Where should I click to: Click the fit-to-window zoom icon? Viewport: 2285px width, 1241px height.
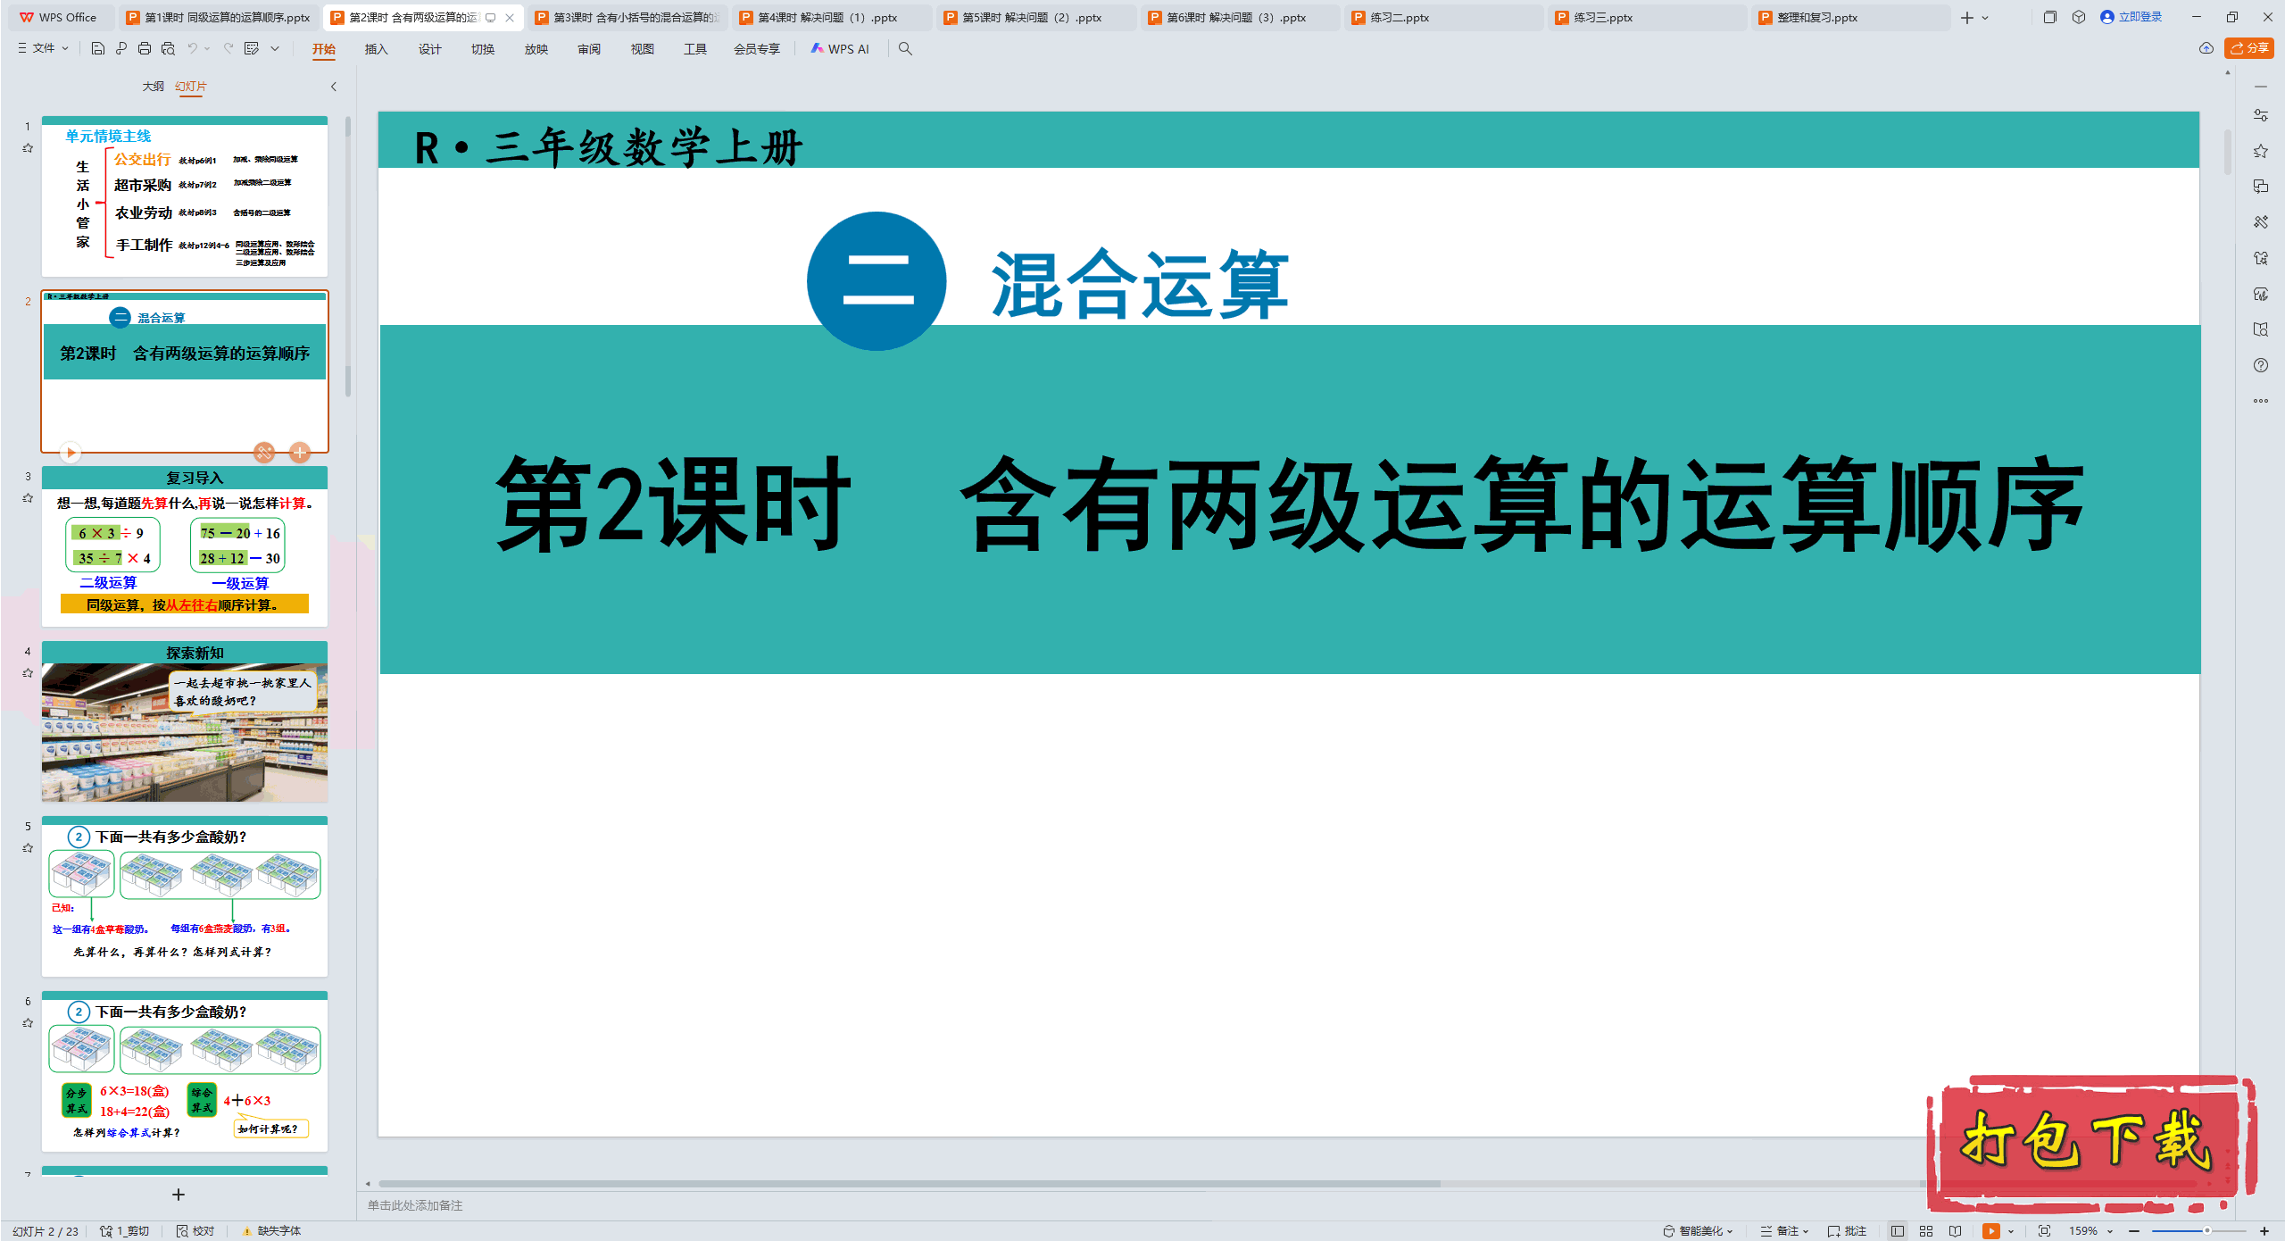click(x=2044, y=1230)
